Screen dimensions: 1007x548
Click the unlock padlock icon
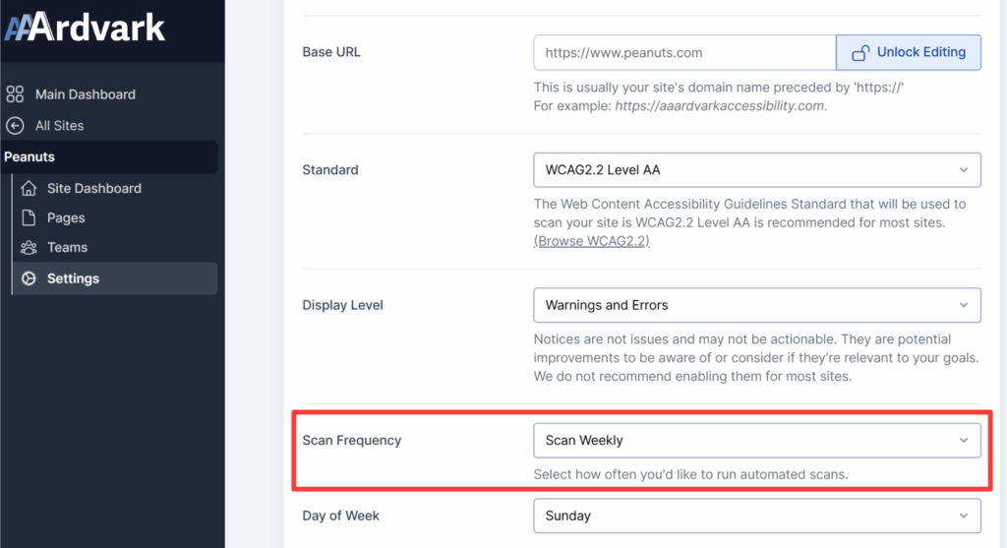point(860,53)
